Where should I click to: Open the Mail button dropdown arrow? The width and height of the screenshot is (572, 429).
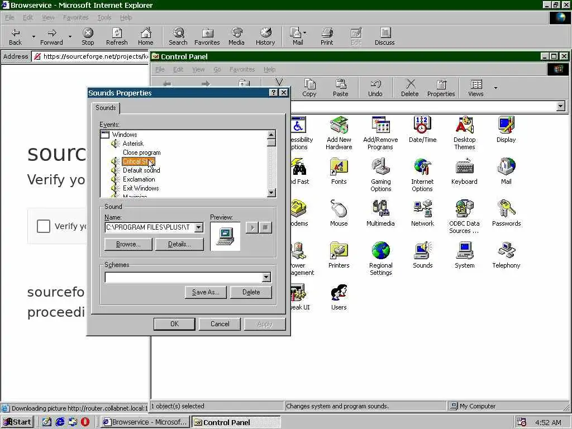tap(304, 33)
